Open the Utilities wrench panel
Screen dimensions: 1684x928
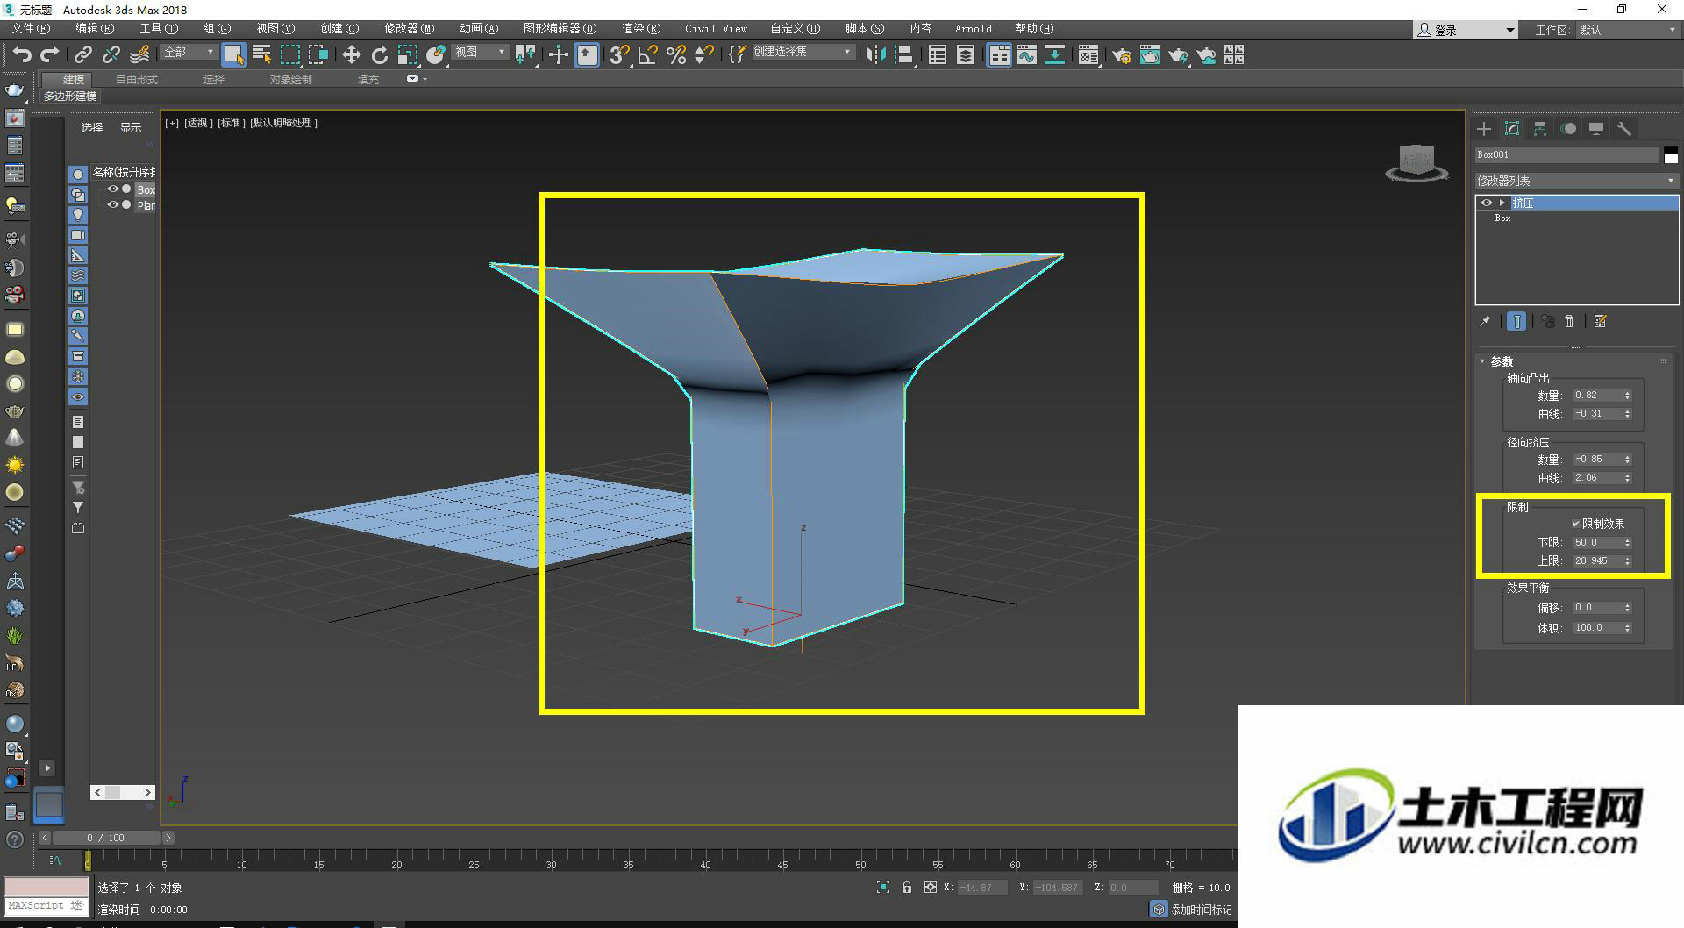point(1624,129)
